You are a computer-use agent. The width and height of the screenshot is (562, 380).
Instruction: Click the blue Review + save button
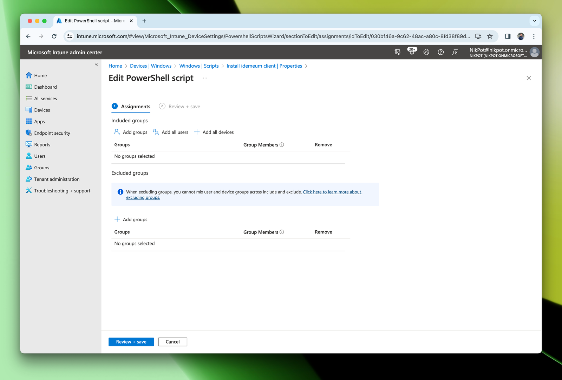pos(131,342)
